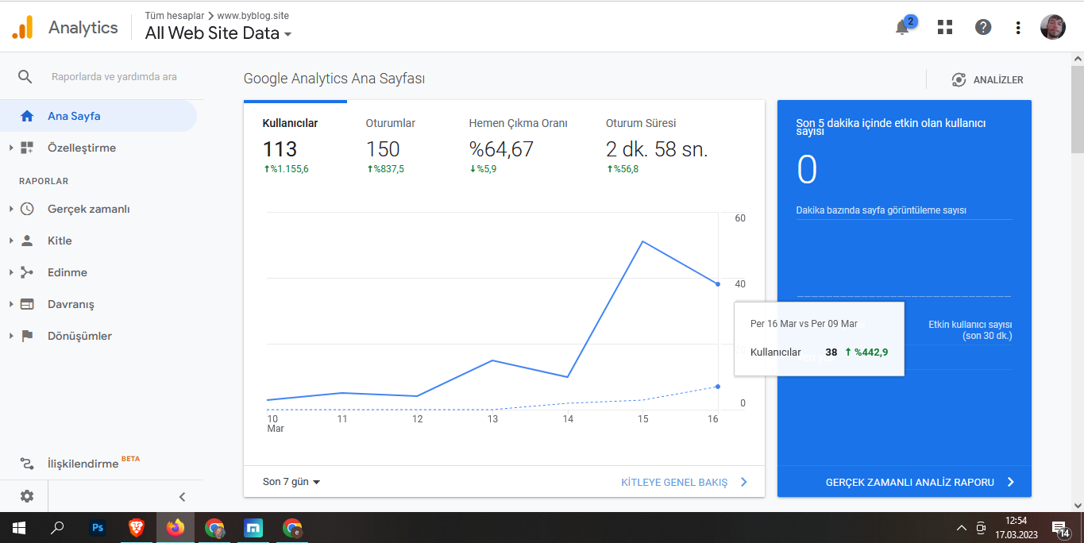Screen dimensions: 1084x543
Task: Click the search magnifier icon in sidebar
Action: [x=25, y=77]
